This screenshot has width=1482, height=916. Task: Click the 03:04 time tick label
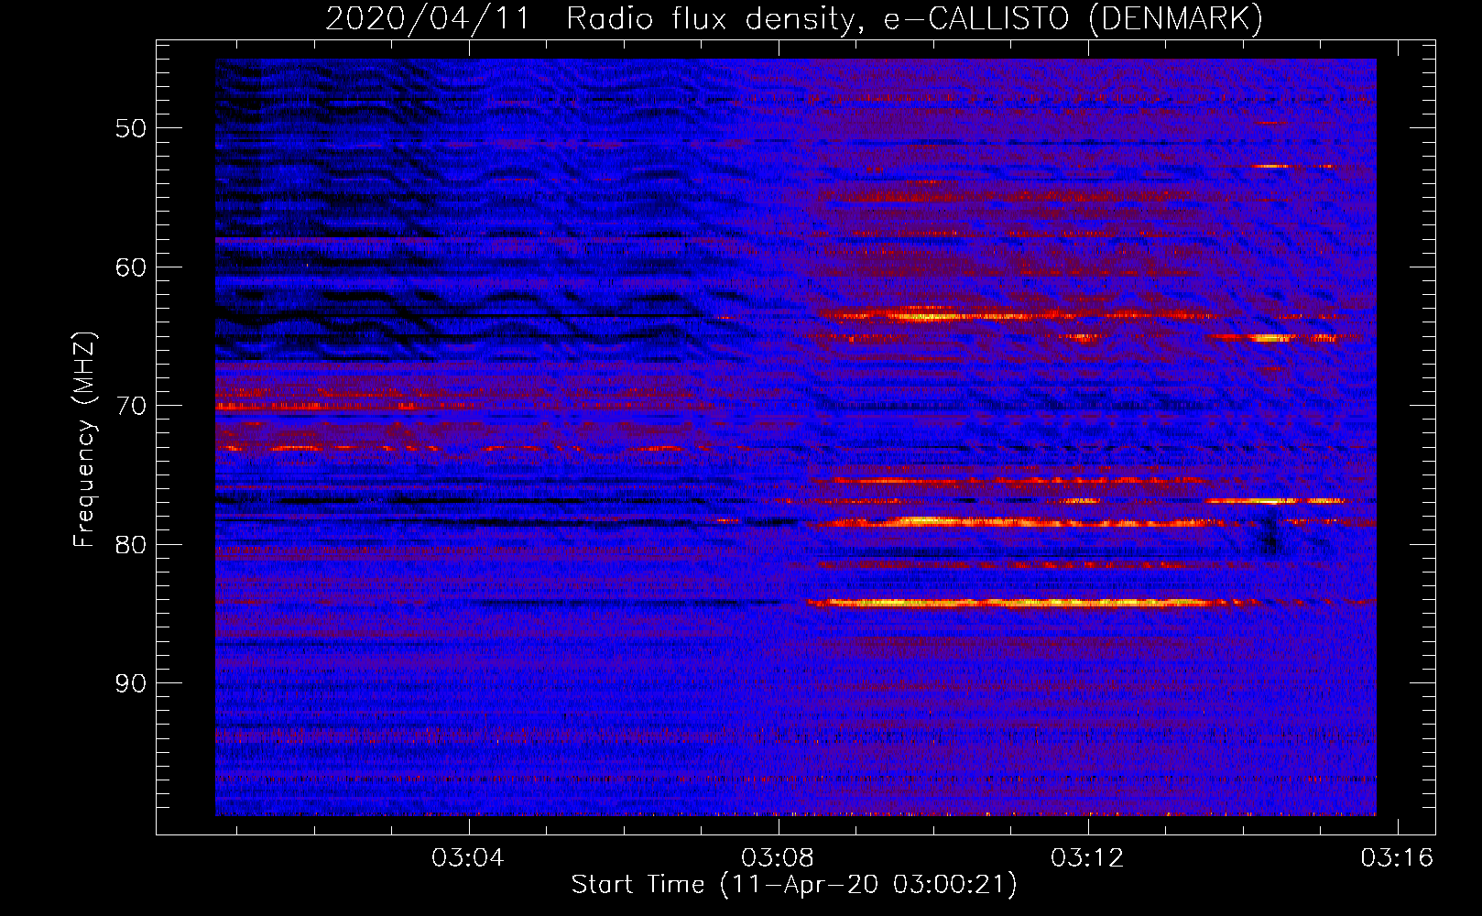pyautogui.click(x=469, y=858)
